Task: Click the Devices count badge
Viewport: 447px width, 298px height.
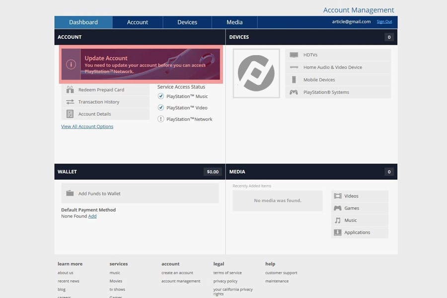Action: tap(389, 37)
